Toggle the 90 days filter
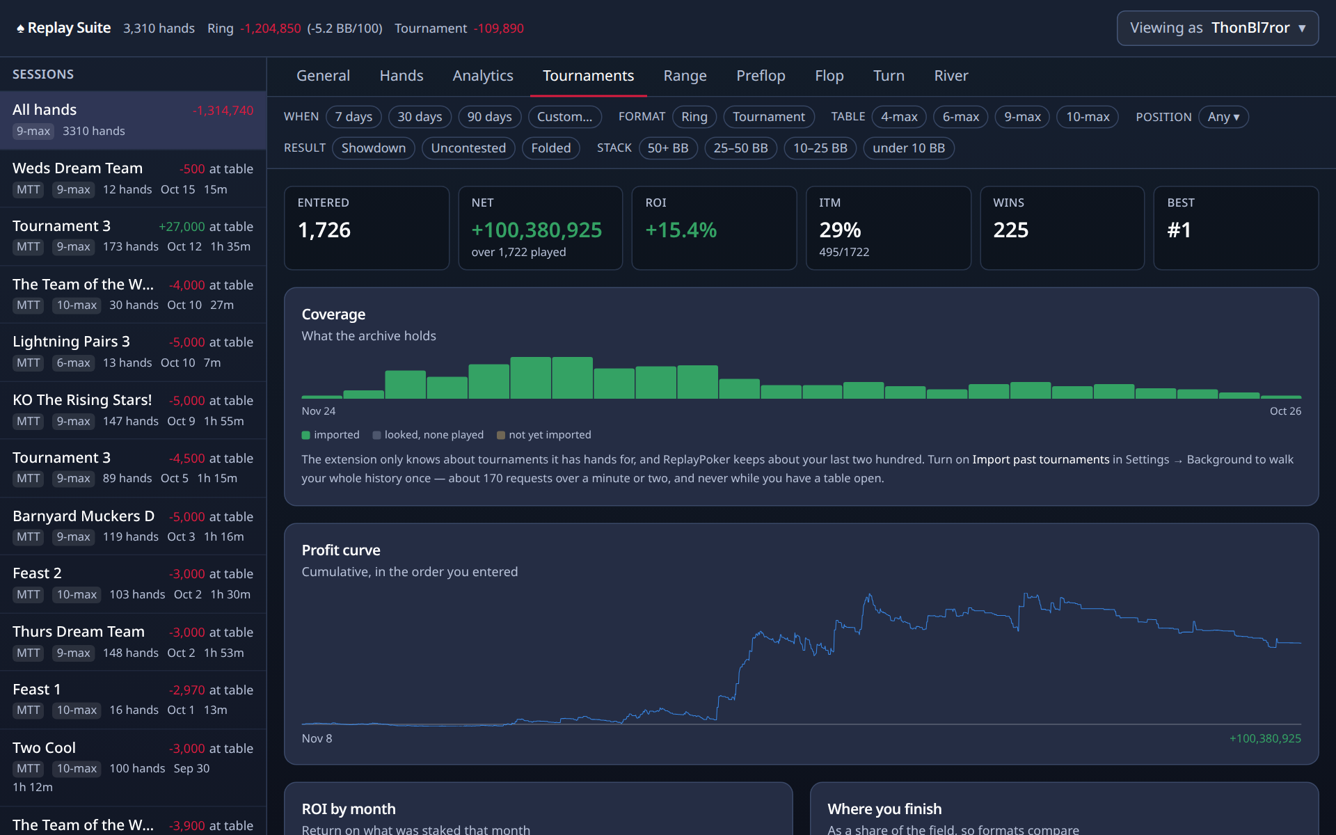 489,117
